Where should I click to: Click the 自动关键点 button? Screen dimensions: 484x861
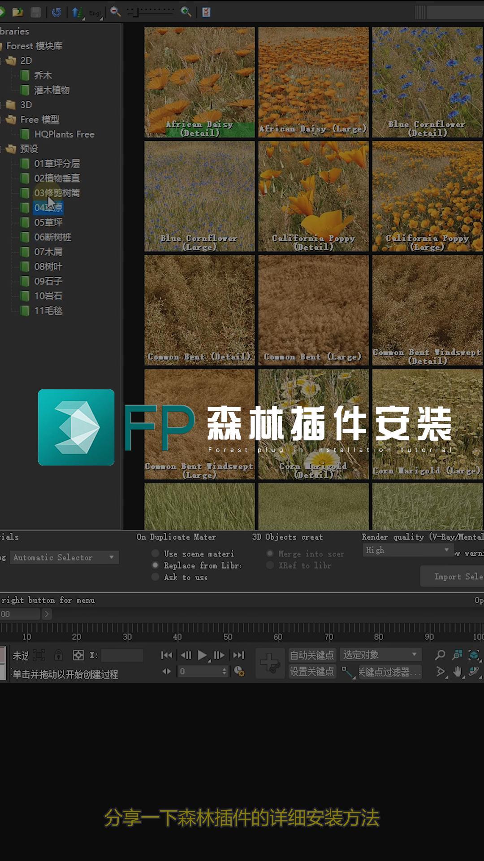[x=311, y=655]
